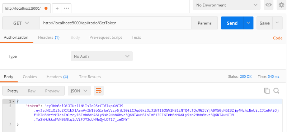Image resolution: width=287 pixels, height=132 pixels.
Task: Click the request URL input field
Action: [x=116, y=23]
